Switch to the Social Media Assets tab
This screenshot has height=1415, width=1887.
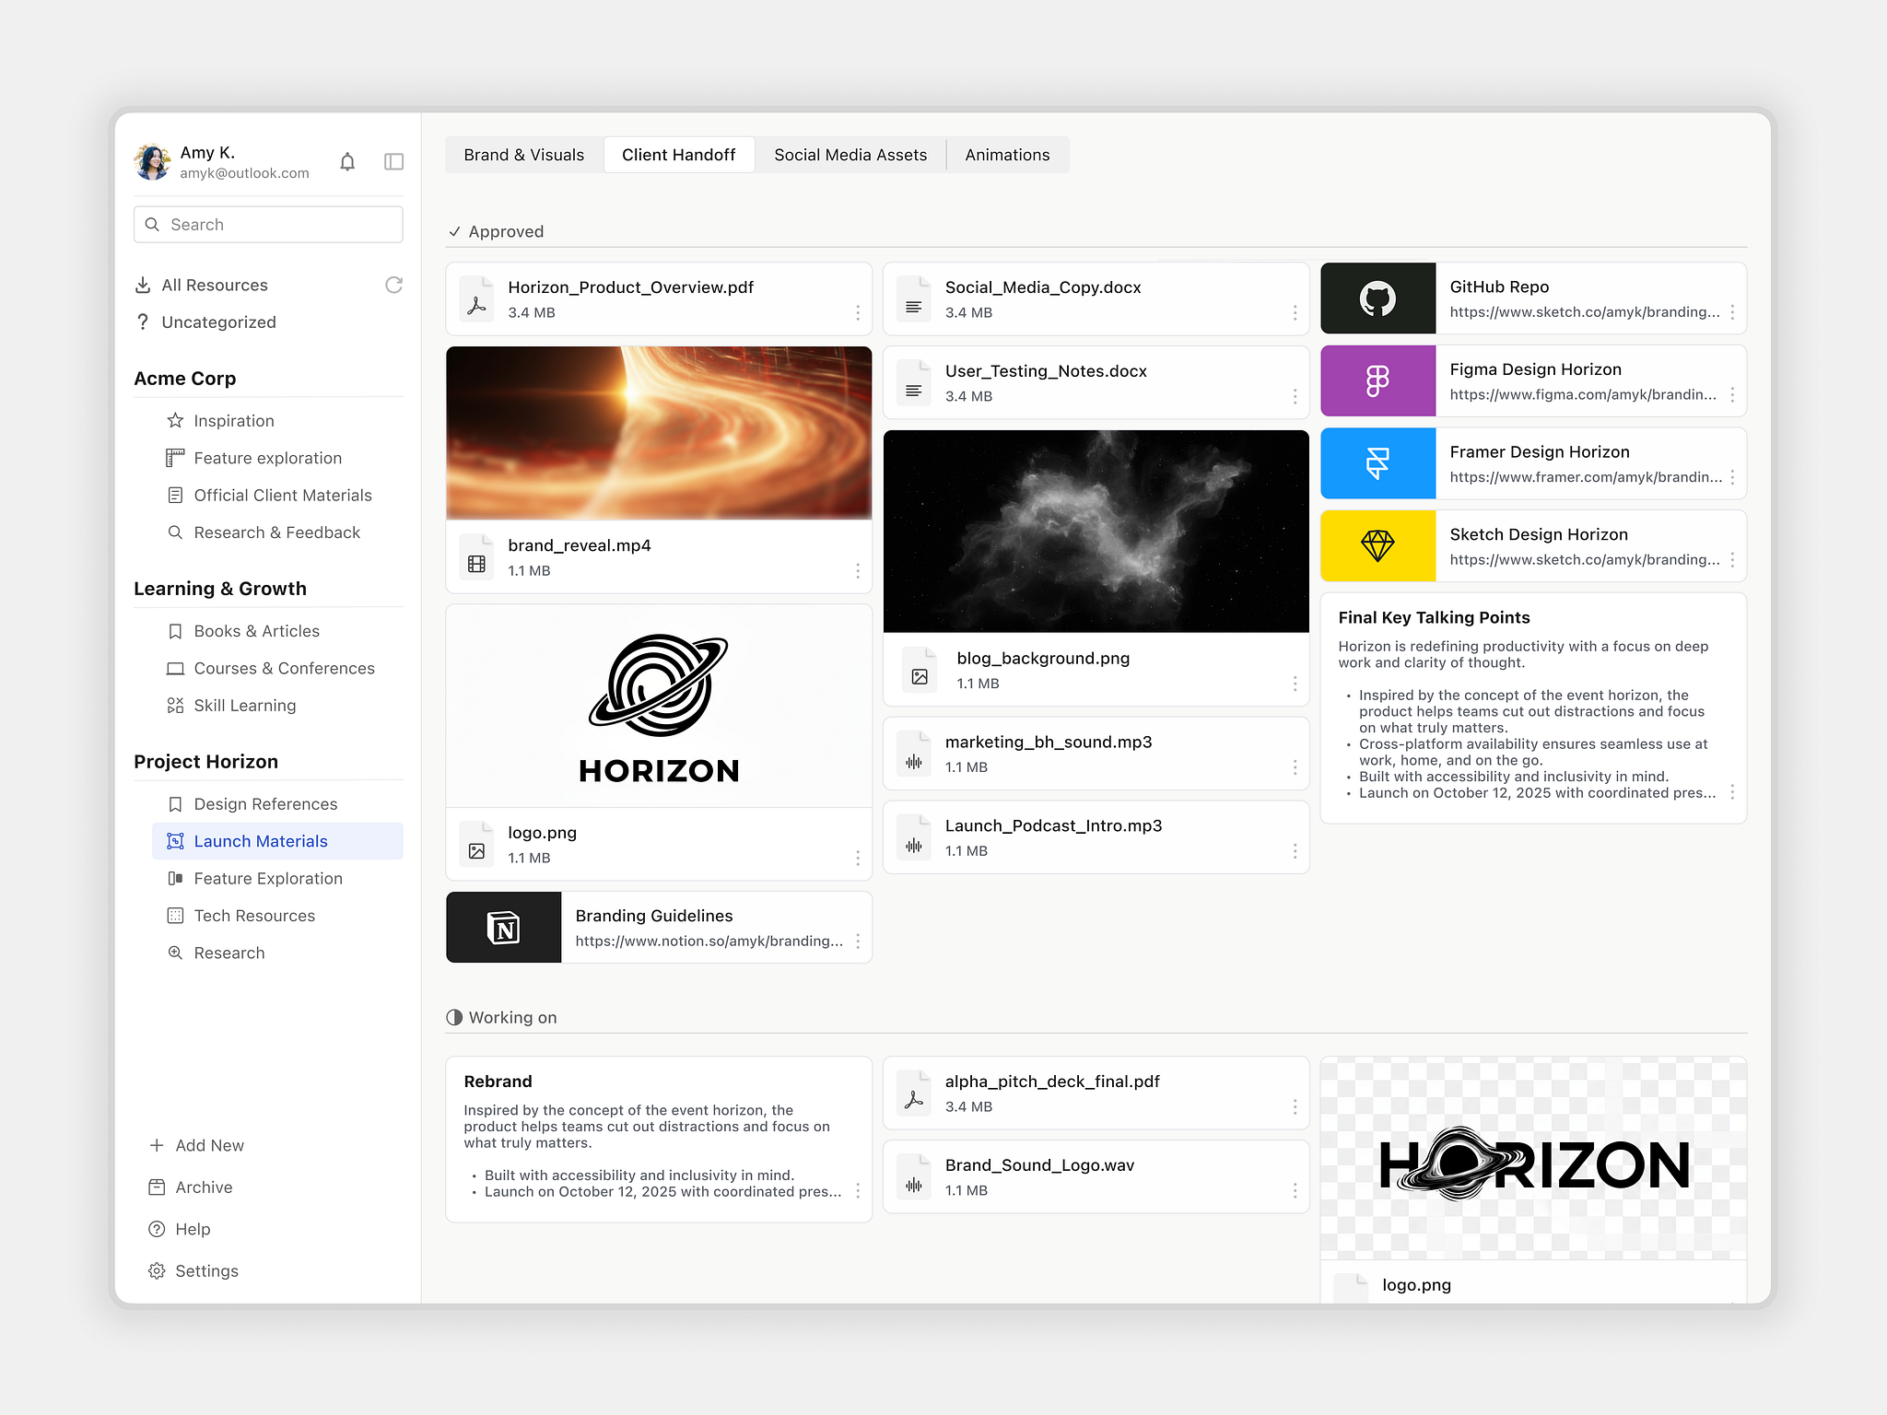[x=850, y=155]
